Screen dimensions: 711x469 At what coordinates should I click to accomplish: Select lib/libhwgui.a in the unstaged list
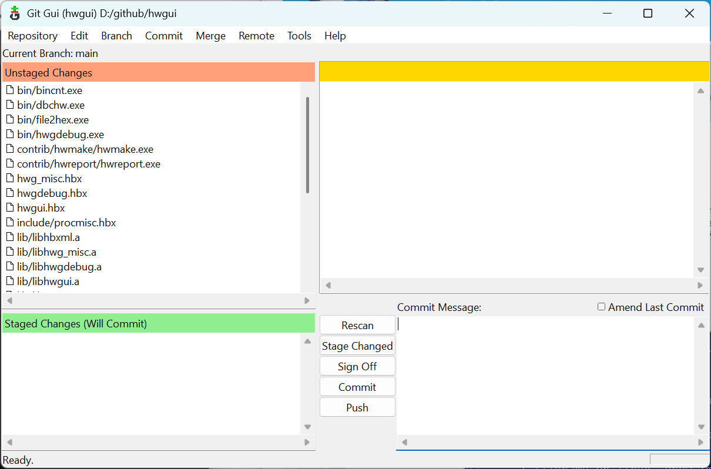tap(48, 282)
